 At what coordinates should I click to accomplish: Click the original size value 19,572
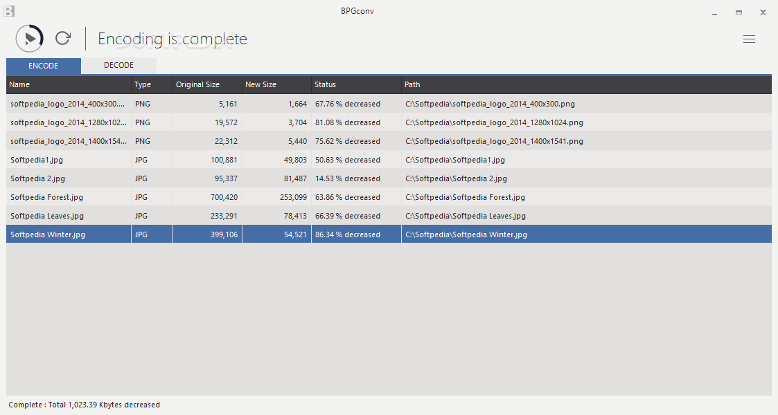(x=226, y=122)
